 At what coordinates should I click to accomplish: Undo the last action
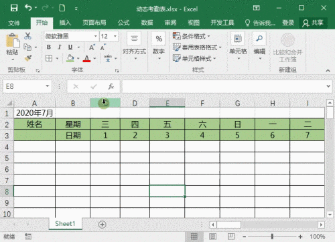click(28, 8)
